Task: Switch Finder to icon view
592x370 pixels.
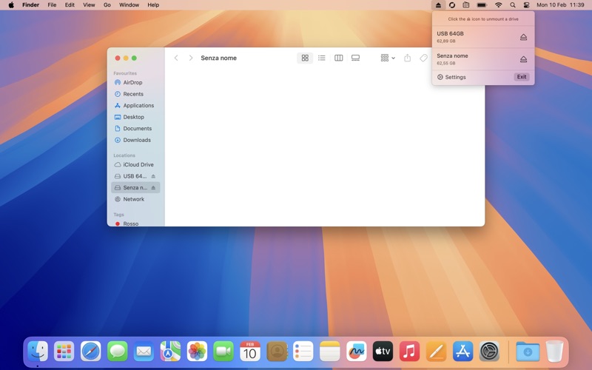Action: pos(305,58)
